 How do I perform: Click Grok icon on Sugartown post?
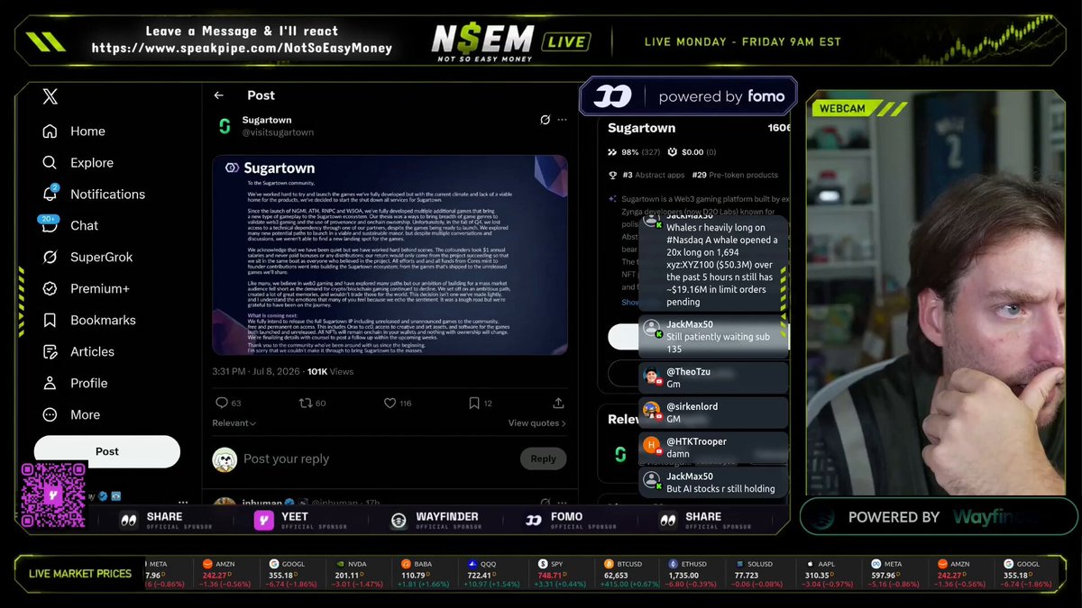pos(545,120)
